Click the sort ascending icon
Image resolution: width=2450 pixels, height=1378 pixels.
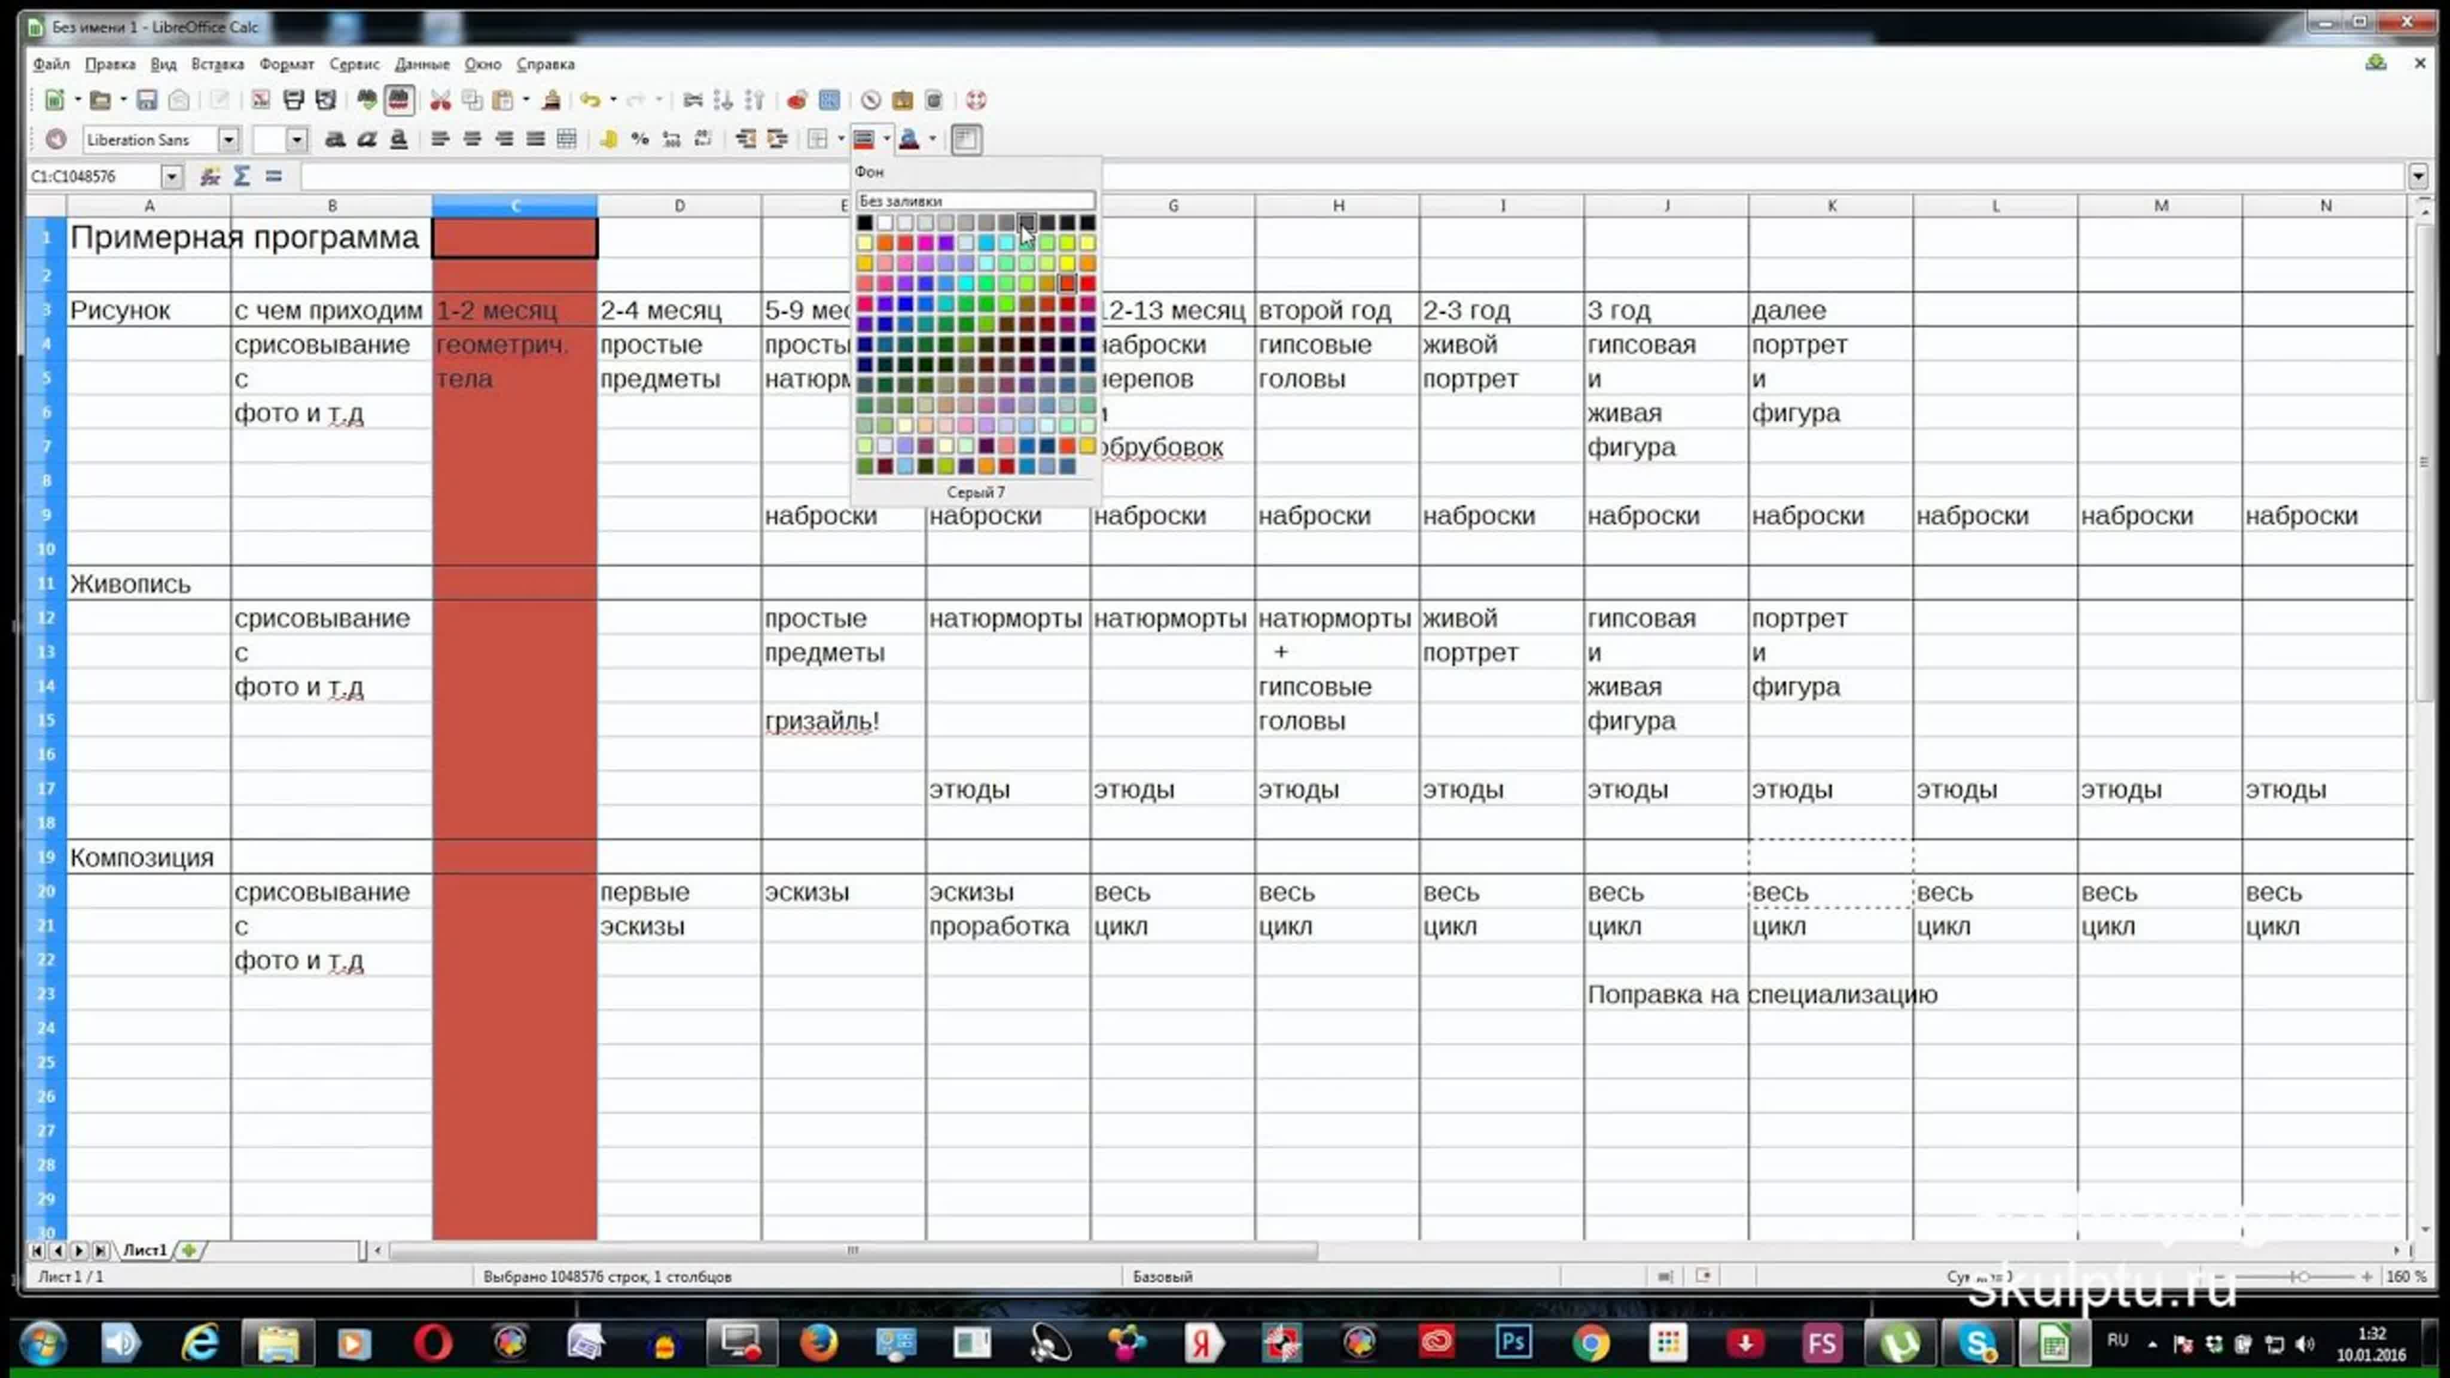coord(723,100)
